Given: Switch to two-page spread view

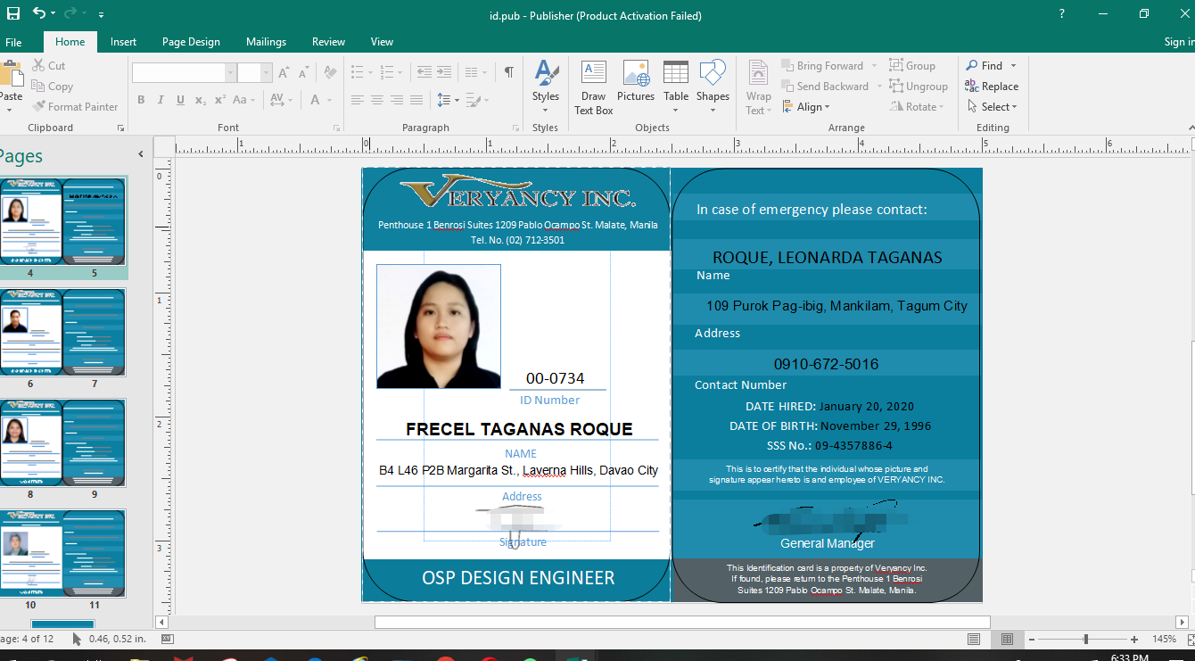Looking at the screenshot, I should (x=1007, y=639).
